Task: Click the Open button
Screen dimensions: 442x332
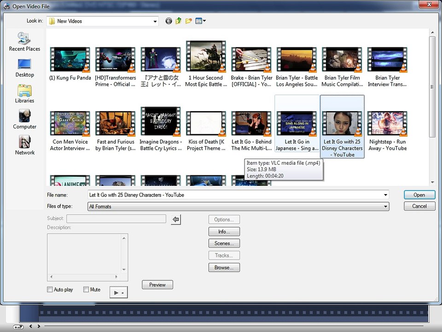Action: tap(419, 195)
